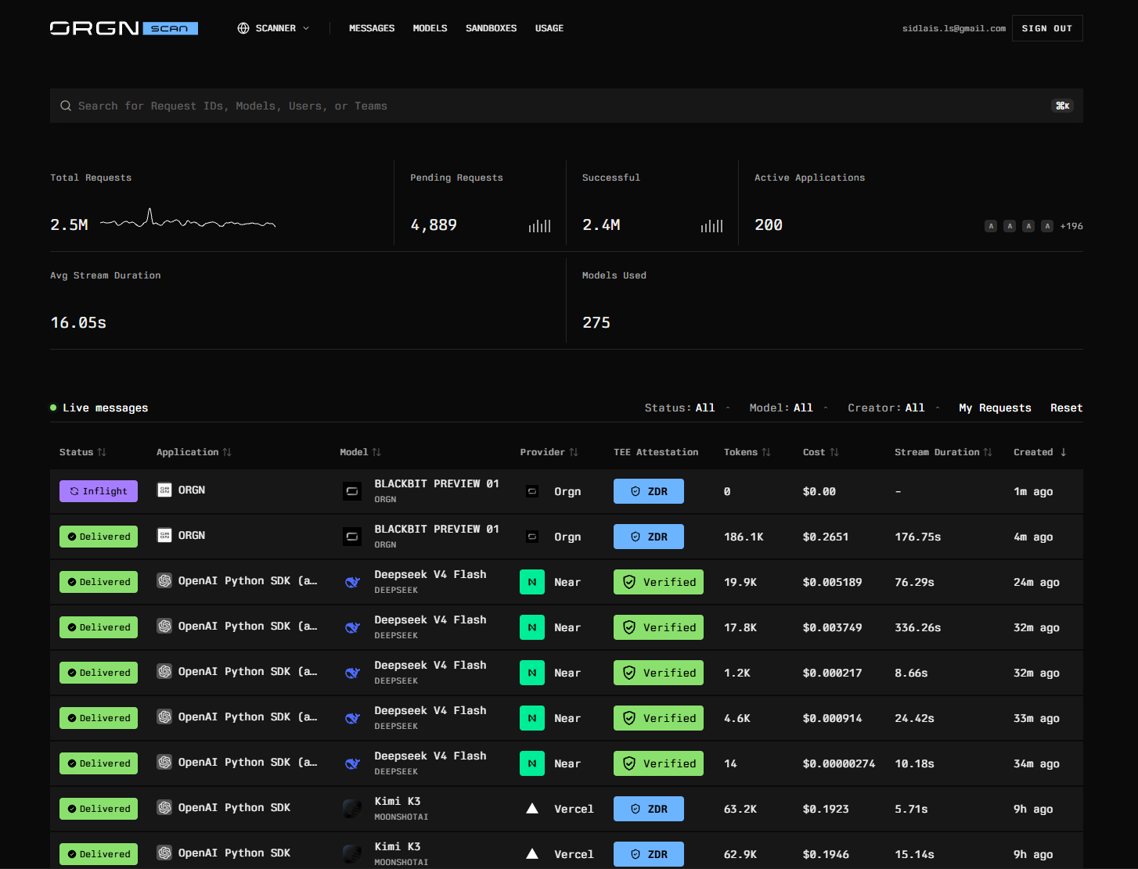Click the sort arrows next to Model header
Image resolution: width=1138 pixels, height=869 pixels.
(x=376, y=452)
